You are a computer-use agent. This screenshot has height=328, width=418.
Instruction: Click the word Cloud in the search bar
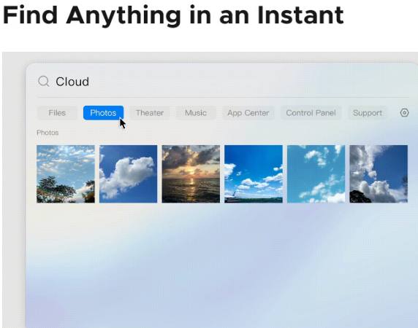72,82
